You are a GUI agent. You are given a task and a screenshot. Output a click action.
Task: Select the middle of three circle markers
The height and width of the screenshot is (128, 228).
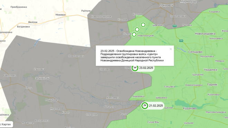tap(137, 29)
